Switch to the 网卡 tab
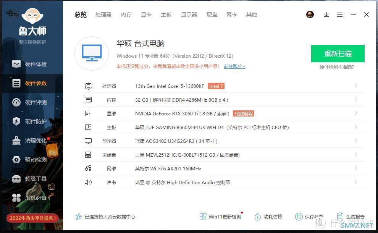Image resolution: width=378 pixels, height=233 pixels. coord(232,15)
